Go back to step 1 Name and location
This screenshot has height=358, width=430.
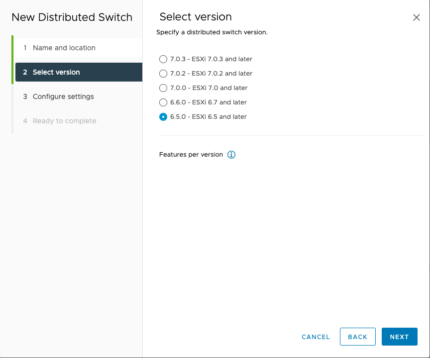point(64,48)
